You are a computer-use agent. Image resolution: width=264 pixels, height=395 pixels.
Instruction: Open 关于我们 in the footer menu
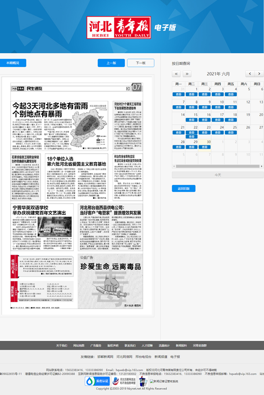point(62,345)
